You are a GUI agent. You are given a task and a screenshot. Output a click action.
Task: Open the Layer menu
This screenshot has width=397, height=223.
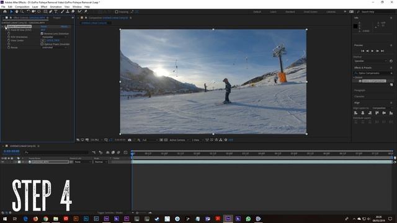35,7
